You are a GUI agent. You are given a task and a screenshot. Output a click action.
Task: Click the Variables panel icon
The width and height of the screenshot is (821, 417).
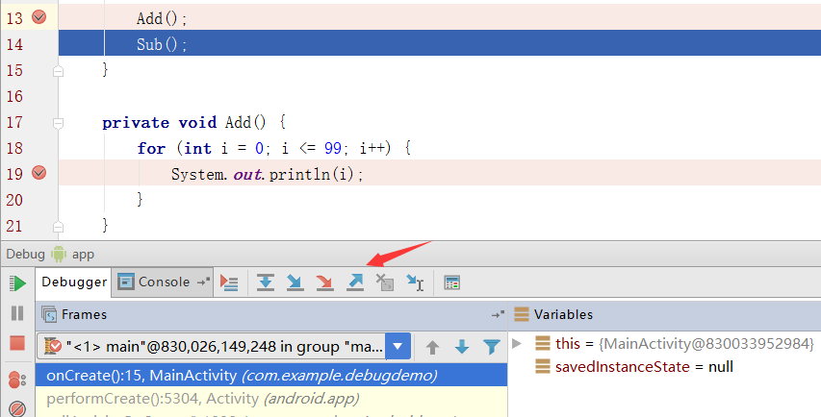point(522,314)
